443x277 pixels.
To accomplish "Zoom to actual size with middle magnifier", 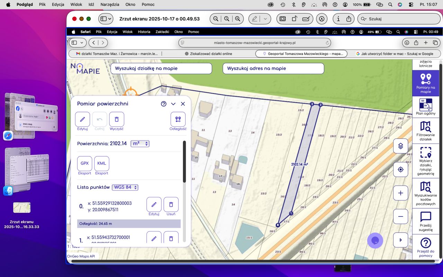I will (227, 19).
